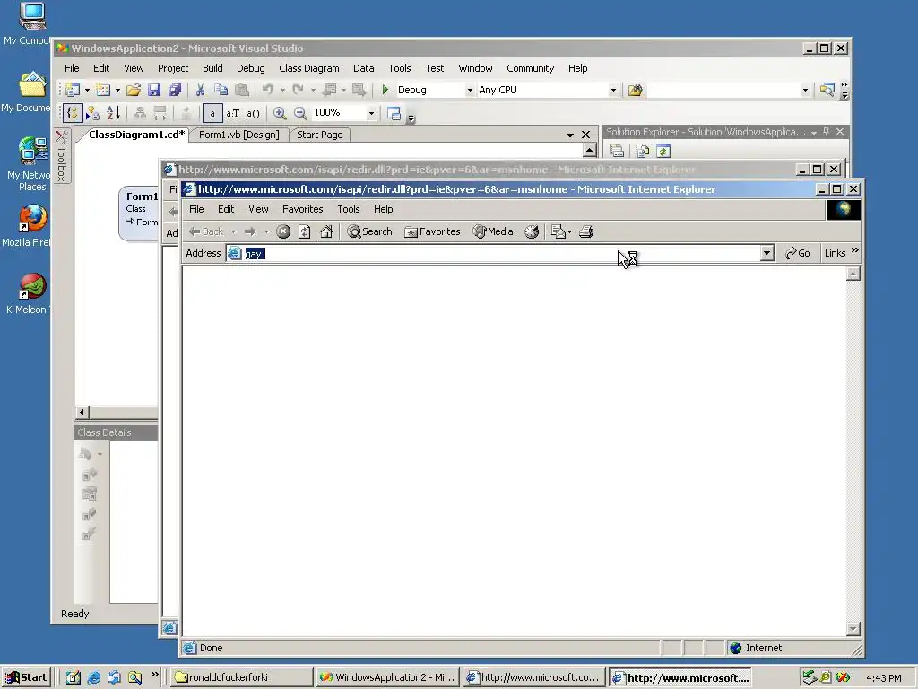This screenshot has height=689, width=918.
Task: Click the Save All icon
Action: (175, 90)
